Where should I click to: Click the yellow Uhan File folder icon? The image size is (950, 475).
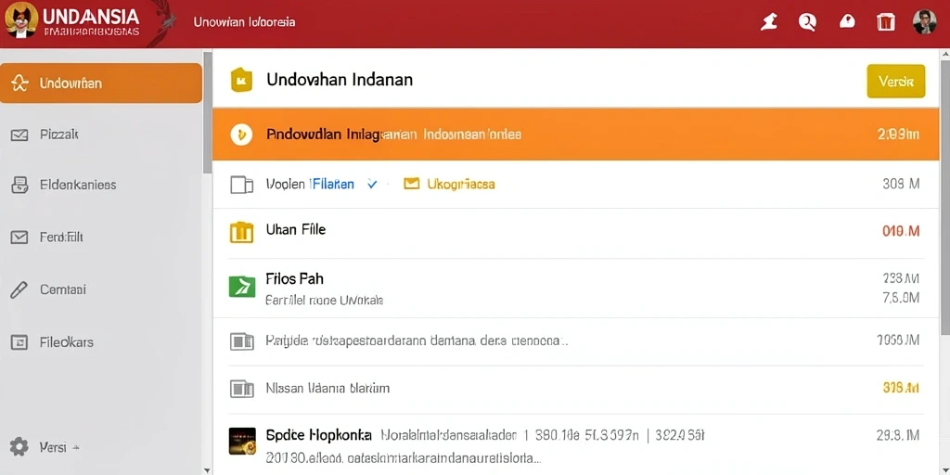(242, 232)
